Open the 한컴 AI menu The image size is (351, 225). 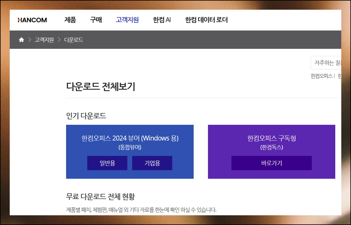(x=162, y=20)
